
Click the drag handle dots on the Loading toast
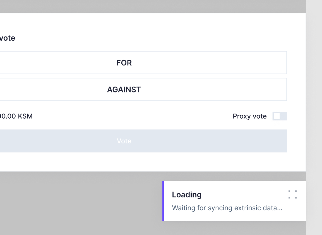(292, 195)
